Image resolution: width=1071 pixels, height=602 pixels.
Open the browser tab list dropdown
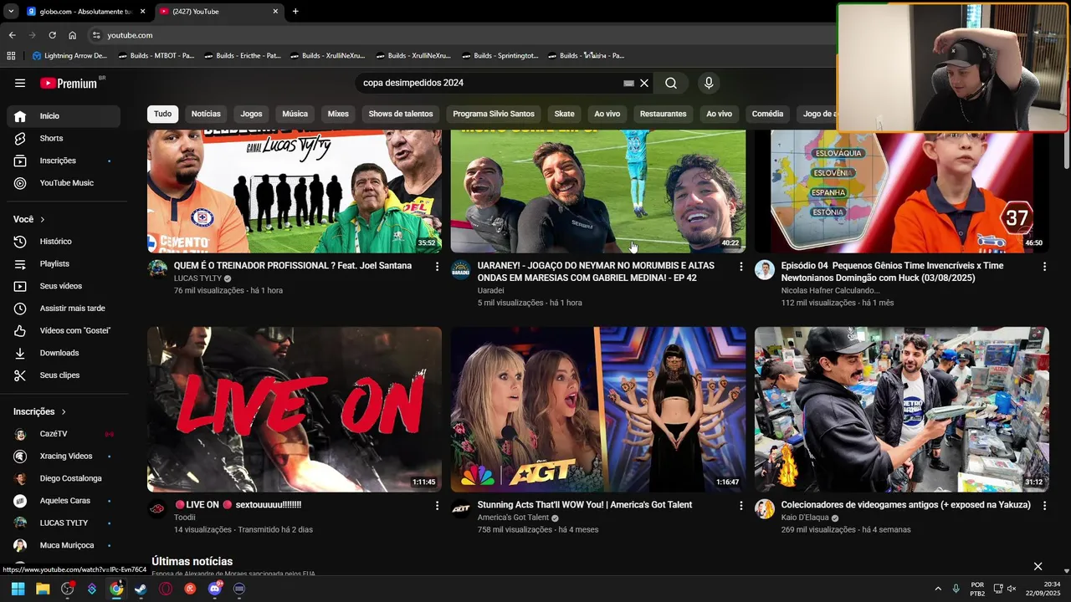tap(11, 11)
